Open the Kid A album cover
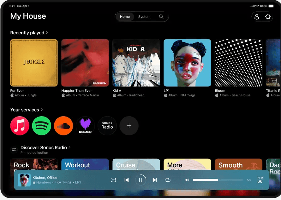Screen dimensions: 281x200 click(x=136, y=63)
